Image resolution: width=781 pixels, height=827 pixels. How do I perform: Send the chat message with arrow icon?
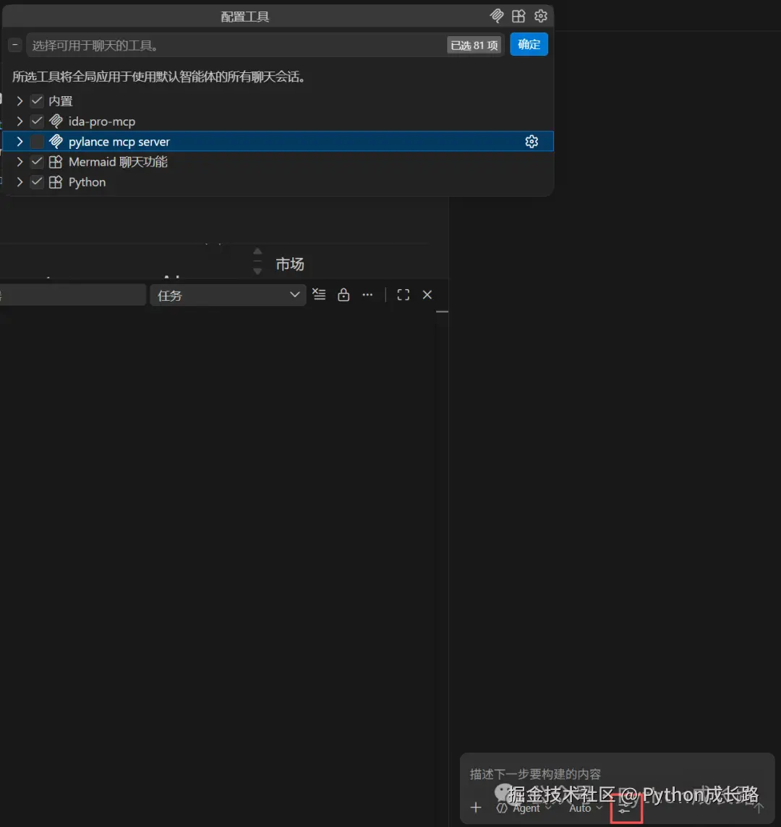coord(759,807)
